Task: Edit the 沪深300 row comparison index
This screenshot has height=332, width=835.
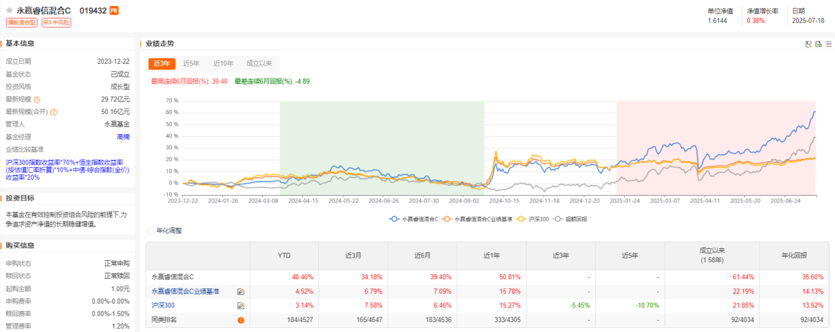Action: (241, 306)
